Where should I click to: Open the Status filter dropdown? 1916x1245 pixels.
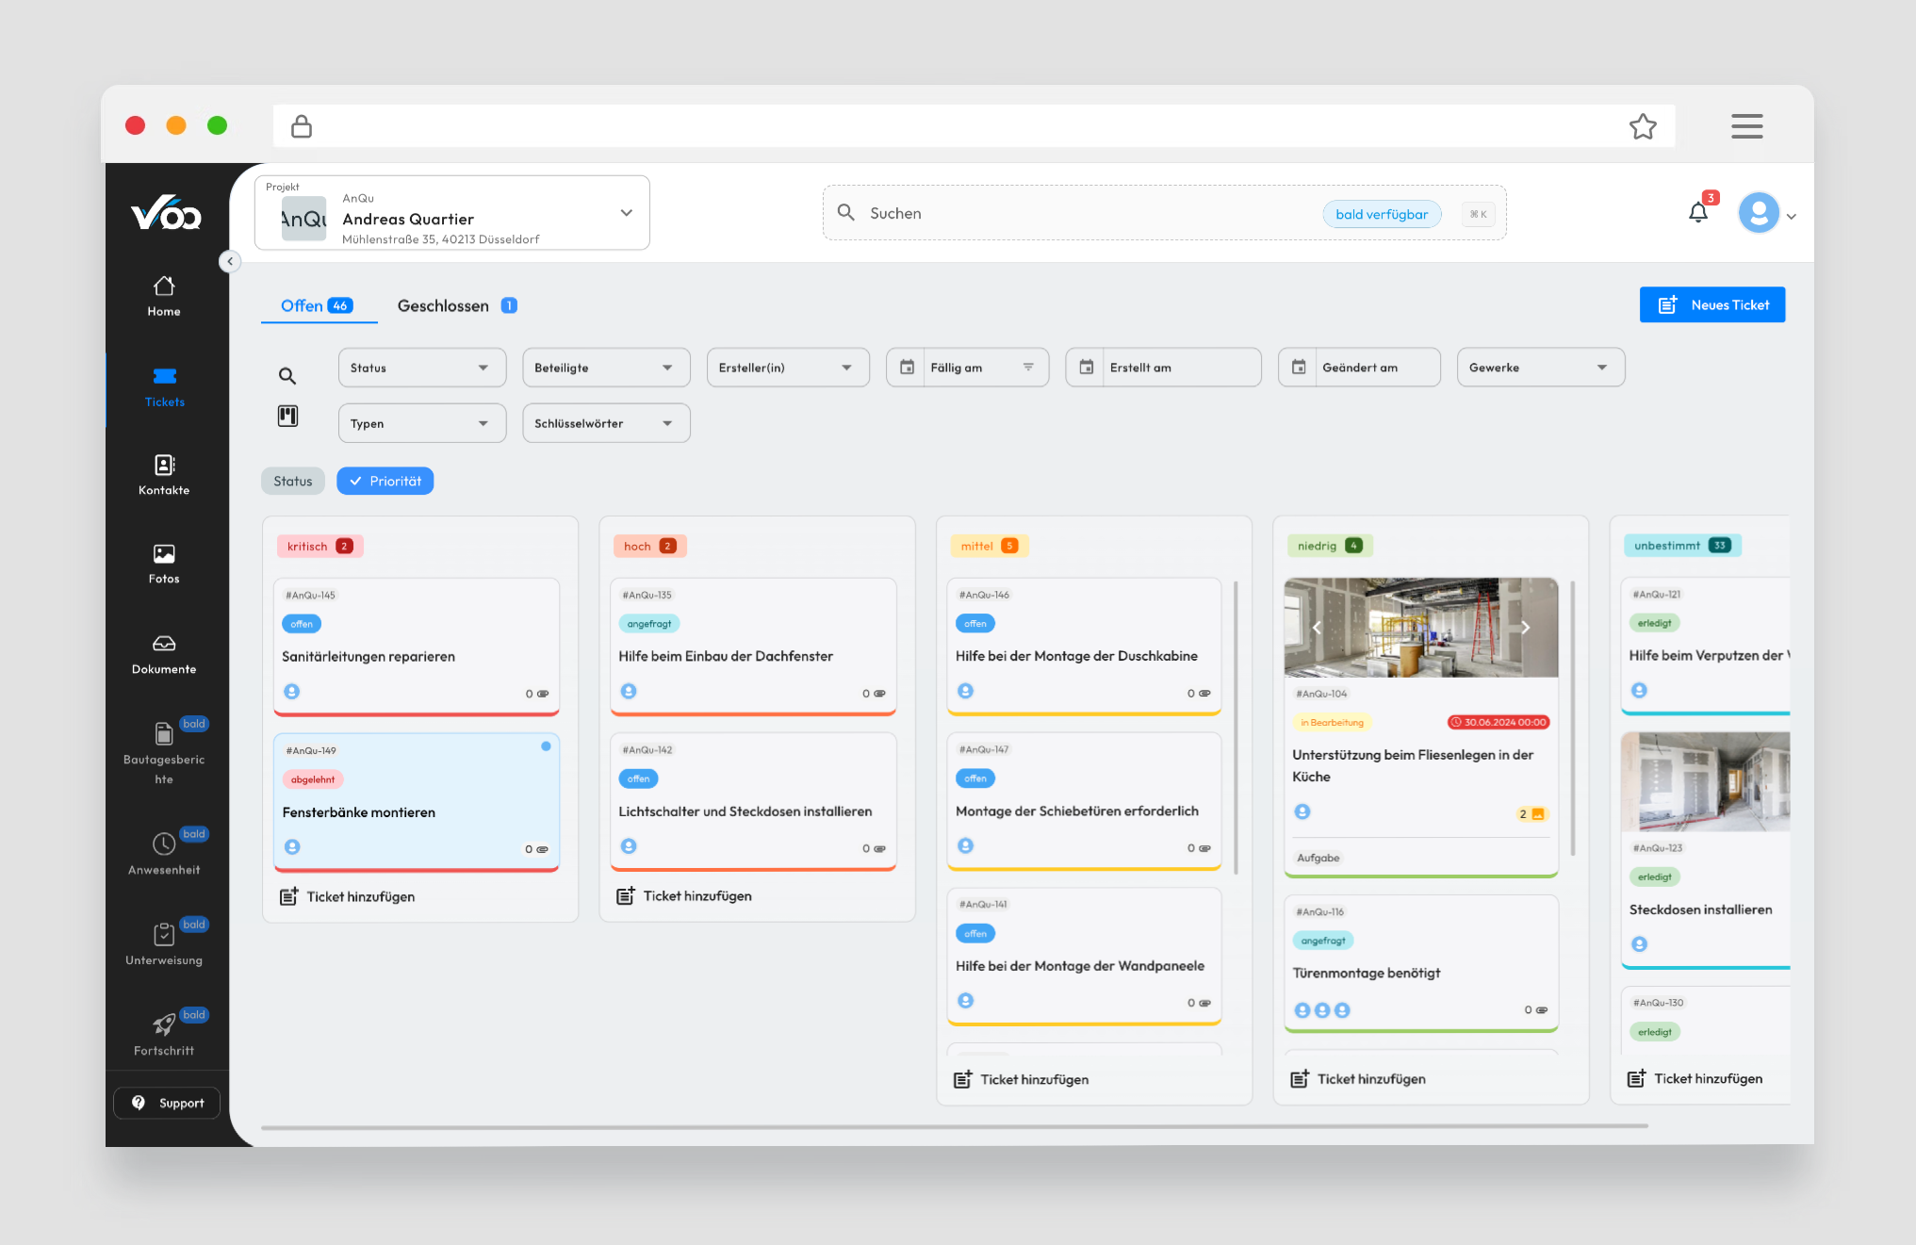click(421, 367)
